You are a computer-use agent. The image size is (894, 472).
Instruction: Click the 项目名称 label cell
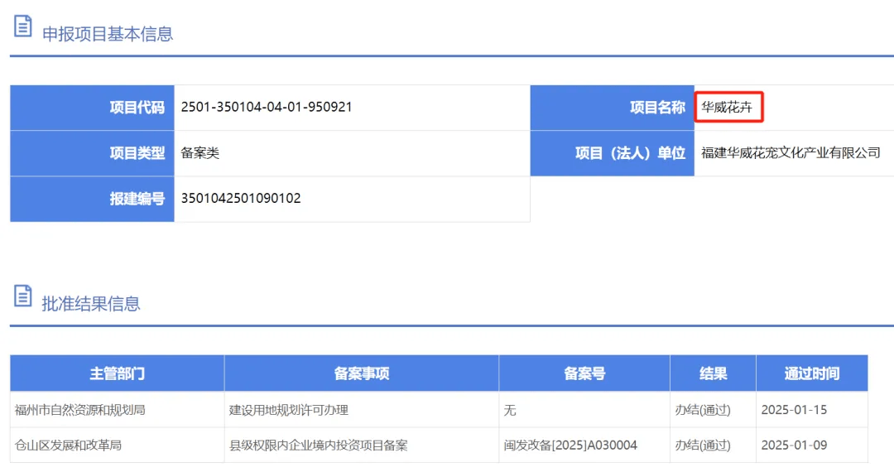(613, 108)
